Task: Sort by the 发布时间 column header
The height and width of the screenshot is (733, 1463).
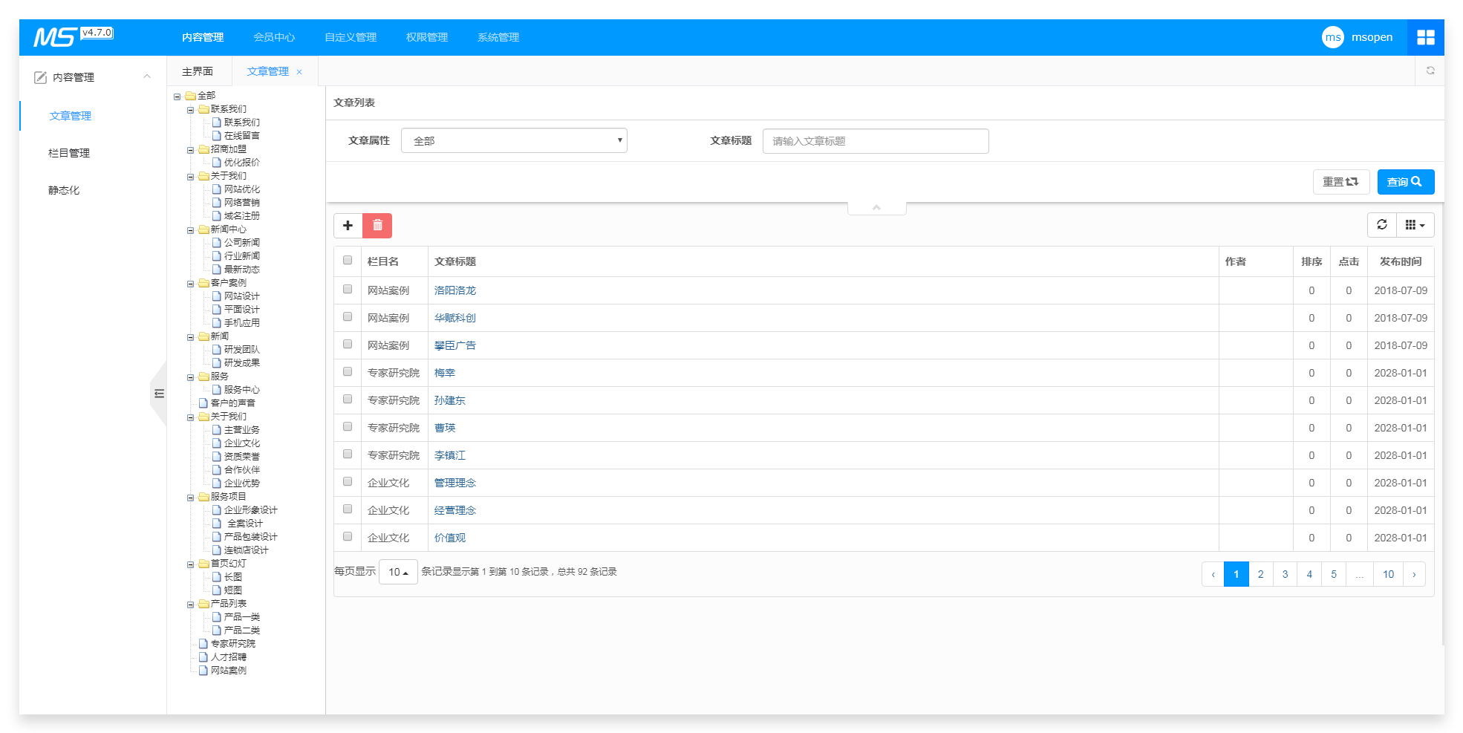Action: tap(1401, 261)
